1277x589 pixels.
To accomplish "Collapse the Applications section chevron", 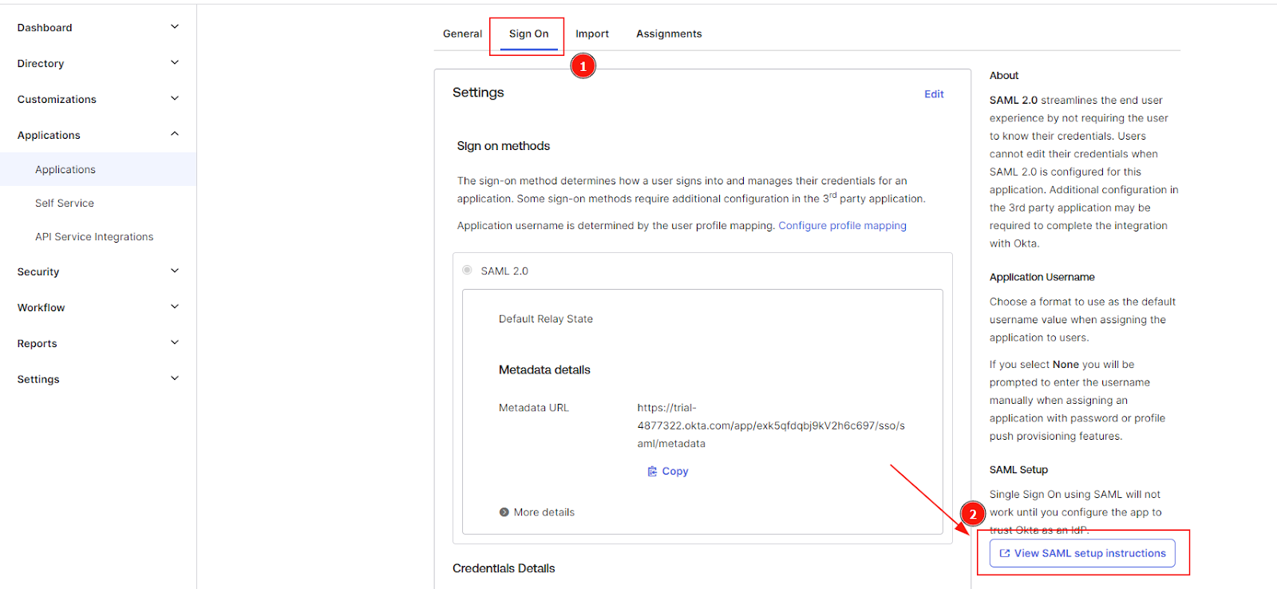I will pos(175,135).
